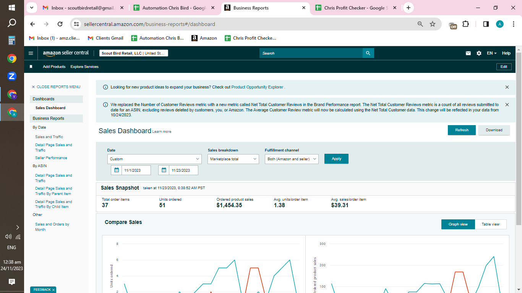Open the Seller Central hamburger menu
Image resolution: width=522 pixels, height=293 pixels.
coord(31,53)
